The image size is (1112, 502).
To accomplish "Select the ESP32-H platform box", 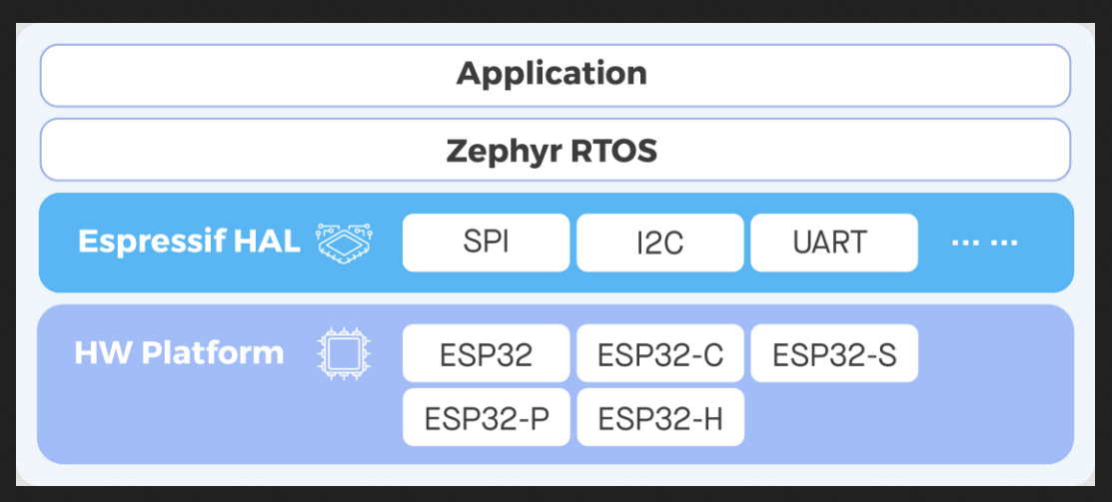I will click(659, 417).
